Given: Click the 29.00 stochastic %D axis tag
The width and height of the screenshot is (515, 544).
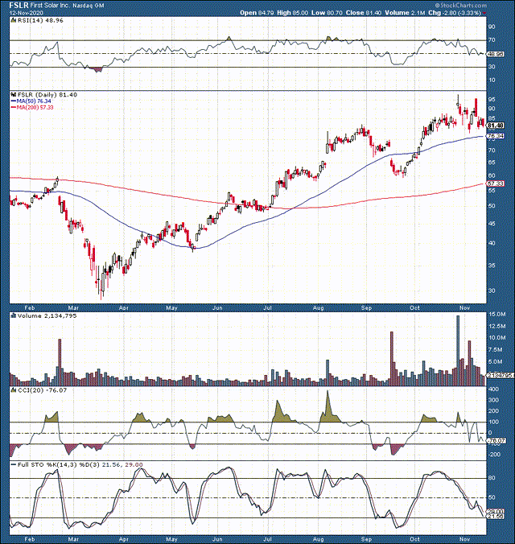Looking at the screenshot, I should 496,511.
